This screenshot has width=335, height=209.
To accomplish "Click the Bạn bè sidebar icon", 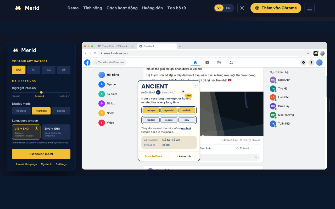I will click(x=102, y=84).
